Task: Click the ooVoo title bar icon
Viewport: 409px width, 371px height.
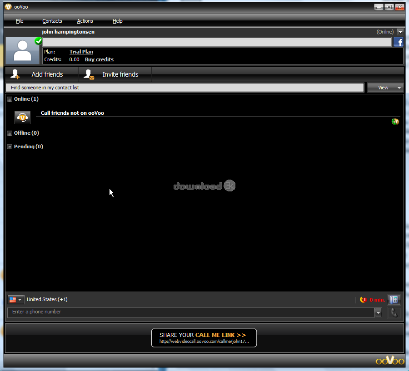Action: pos(8,7)
